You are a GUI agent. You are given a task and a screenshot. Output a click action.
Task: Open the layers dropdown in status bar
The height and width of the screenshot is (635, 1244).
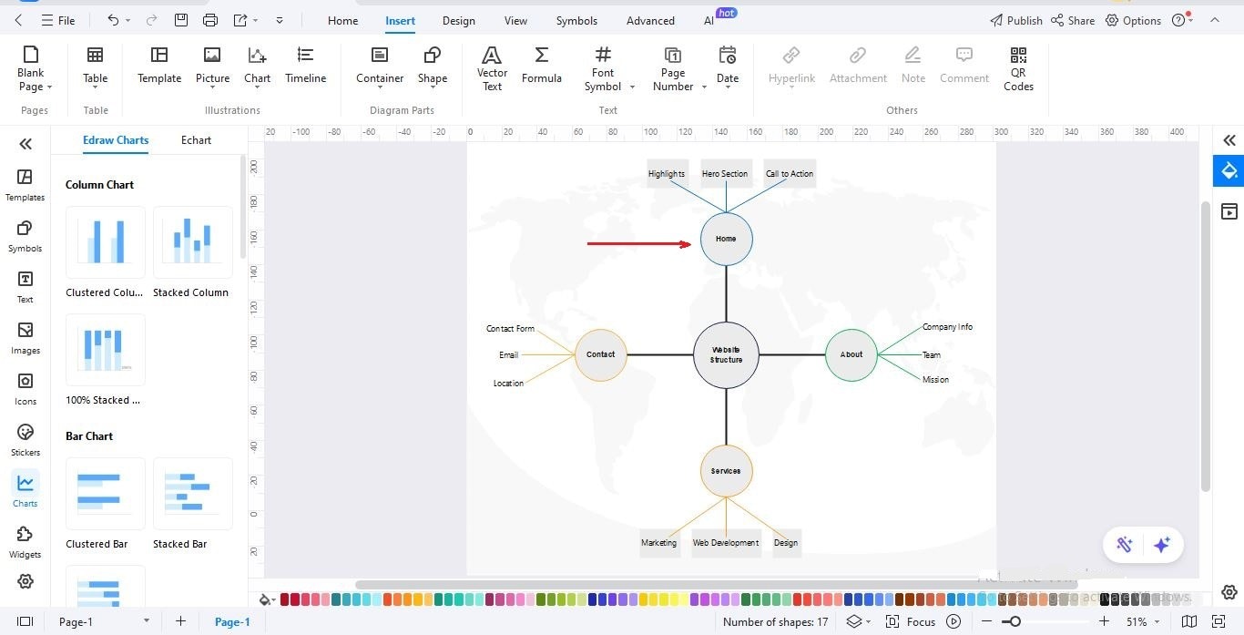859,621
